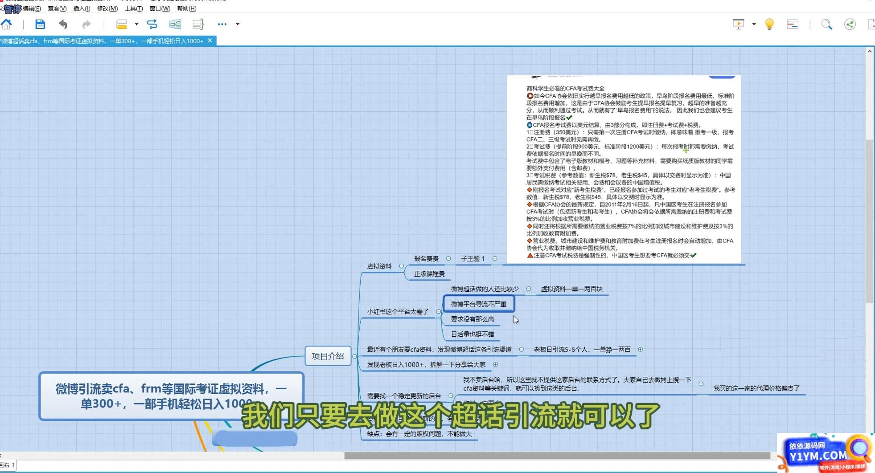Add a relationship line with curved arrow icon
875x473 pixels.
pyautogui.click(x=152, y=24)
